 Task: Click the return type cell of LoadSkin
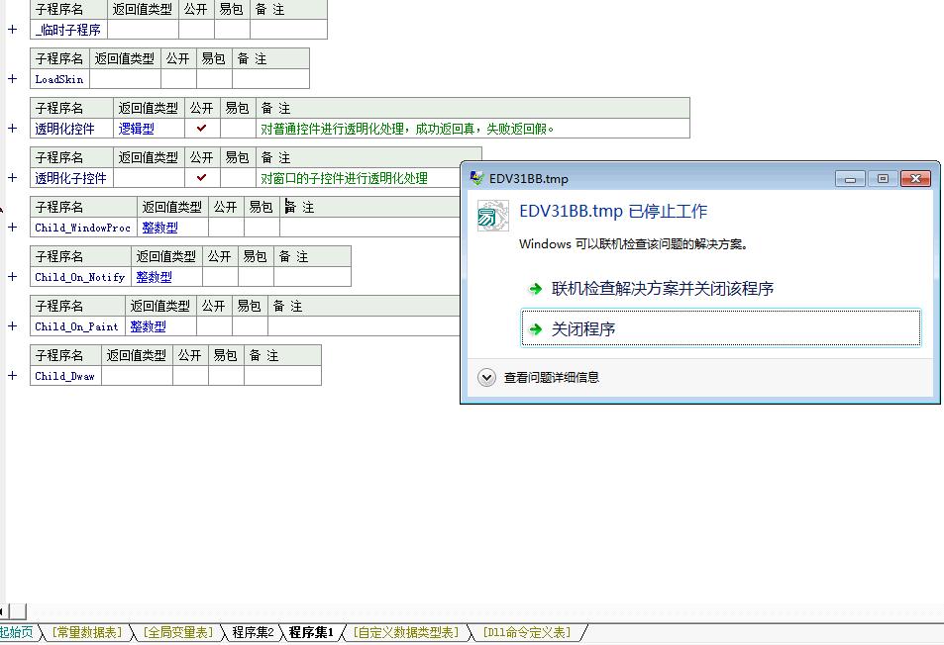coord(125,79)
